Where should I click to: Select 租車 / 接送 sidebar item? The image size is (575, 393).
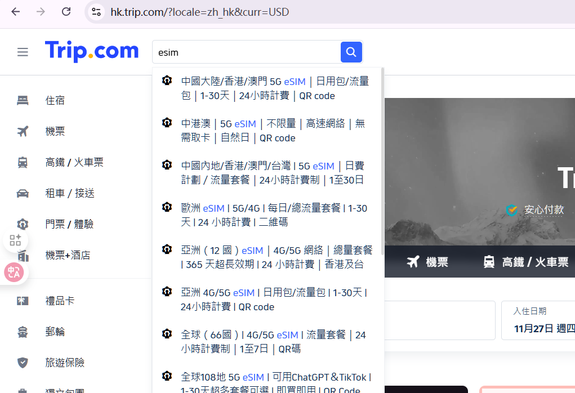pyautogui.click(x=69, y=193)
